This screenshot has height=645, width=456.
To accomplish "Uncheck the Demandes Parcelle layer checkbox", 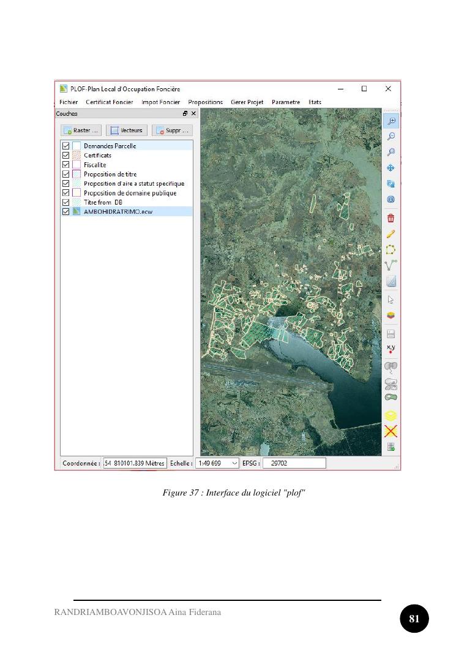I will [x=65, y=146].
